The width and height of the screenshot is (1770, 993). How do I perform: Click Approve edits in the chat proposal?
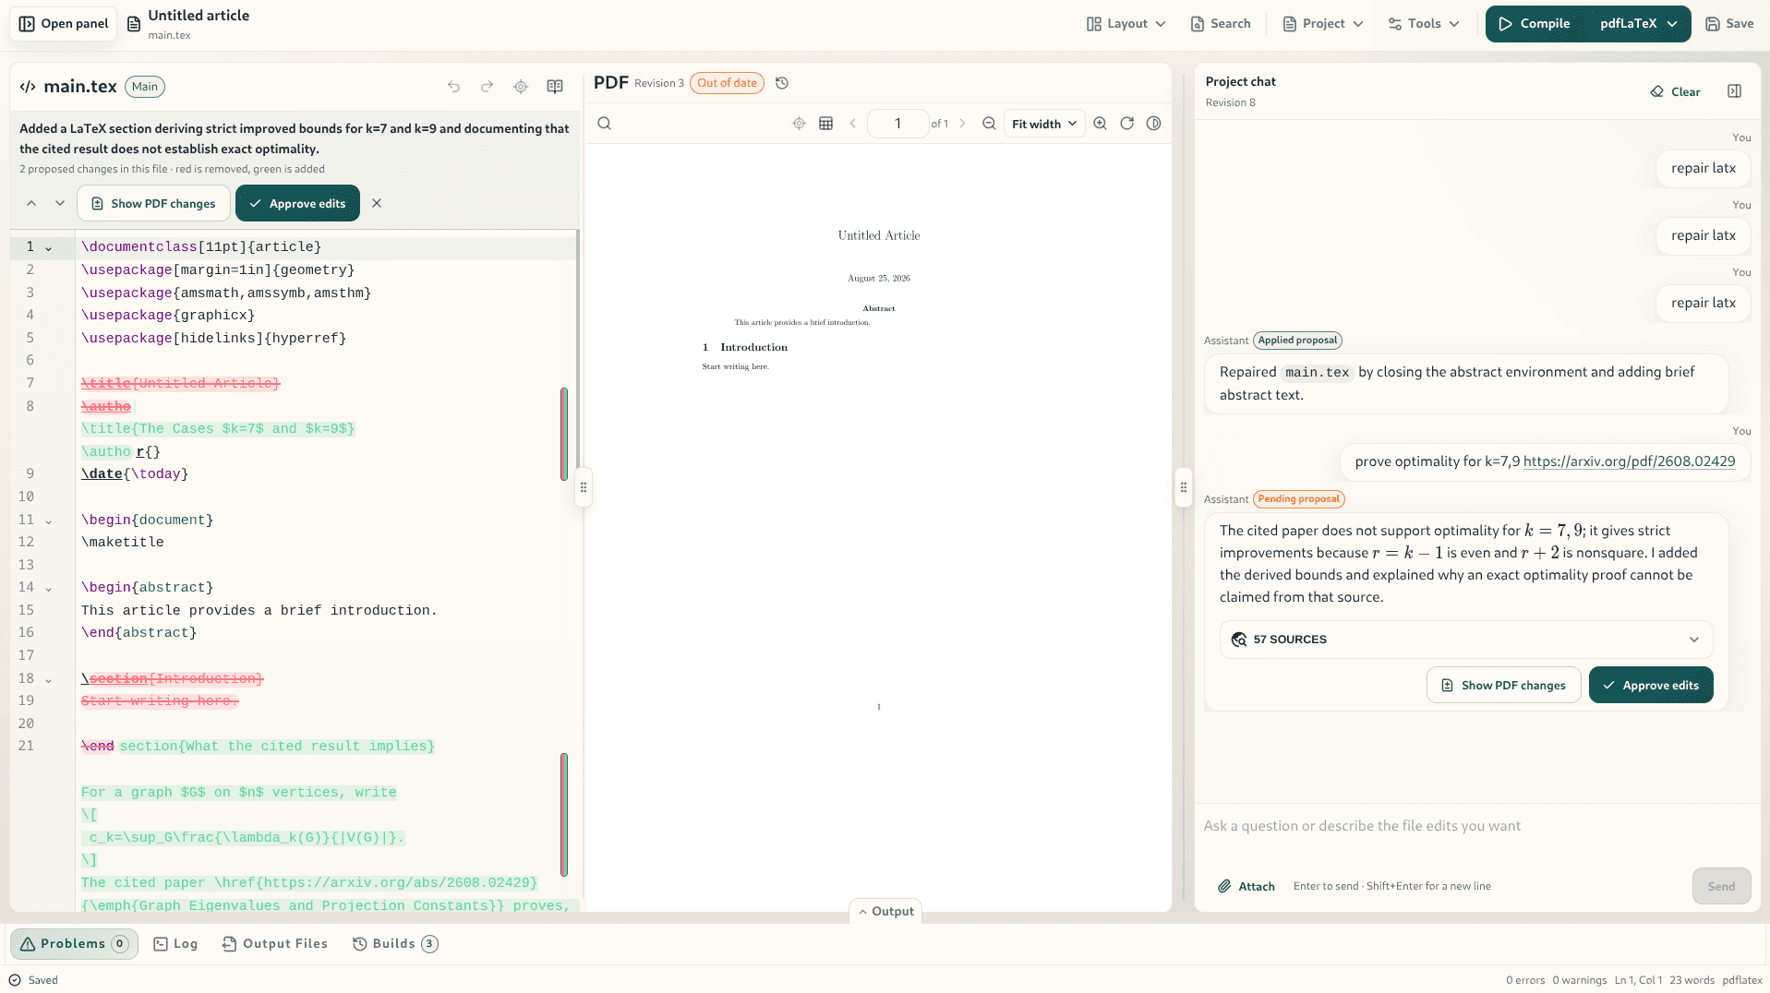click(1650, 685)
